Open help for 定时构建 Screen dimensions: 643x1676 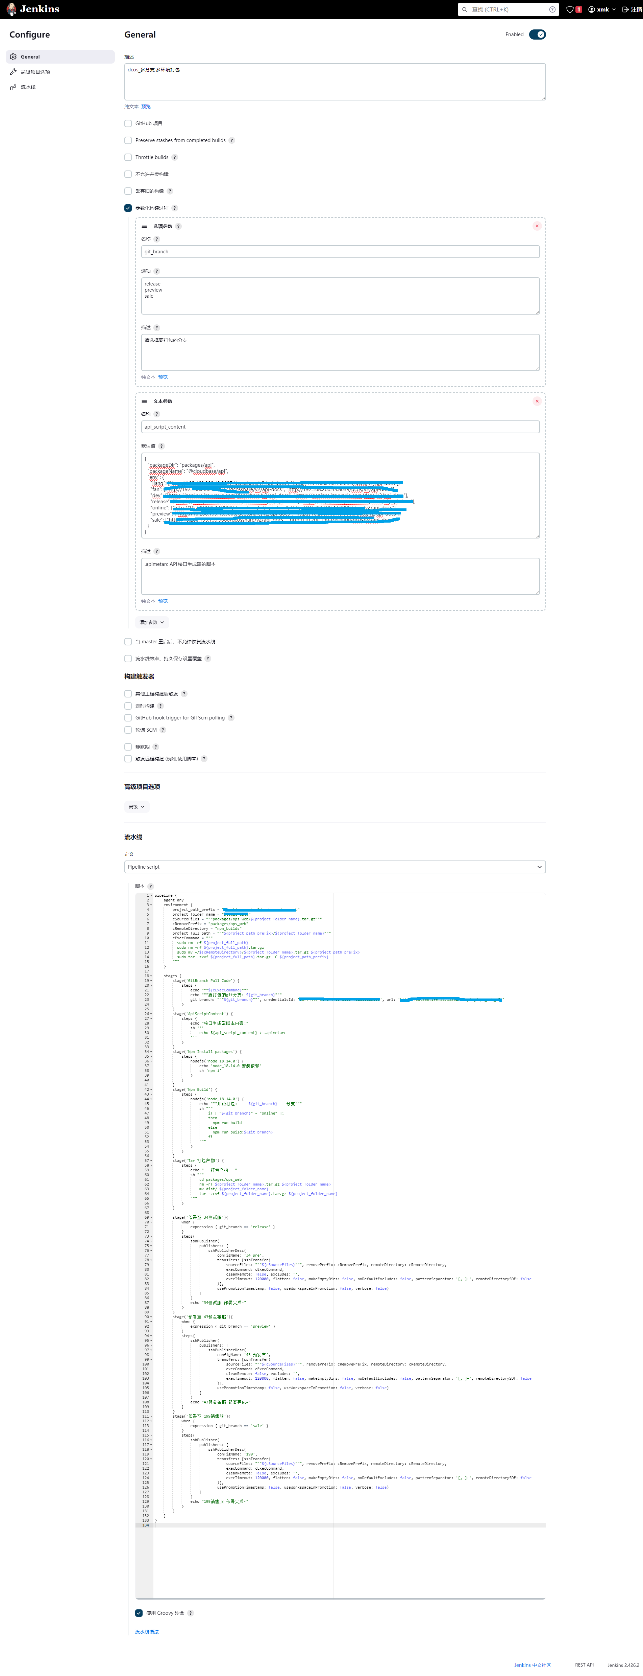pos(160,706)
